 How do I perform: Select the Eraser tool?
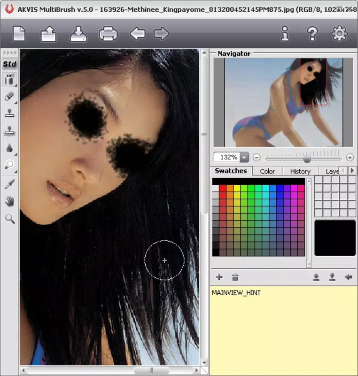(9, 96)
